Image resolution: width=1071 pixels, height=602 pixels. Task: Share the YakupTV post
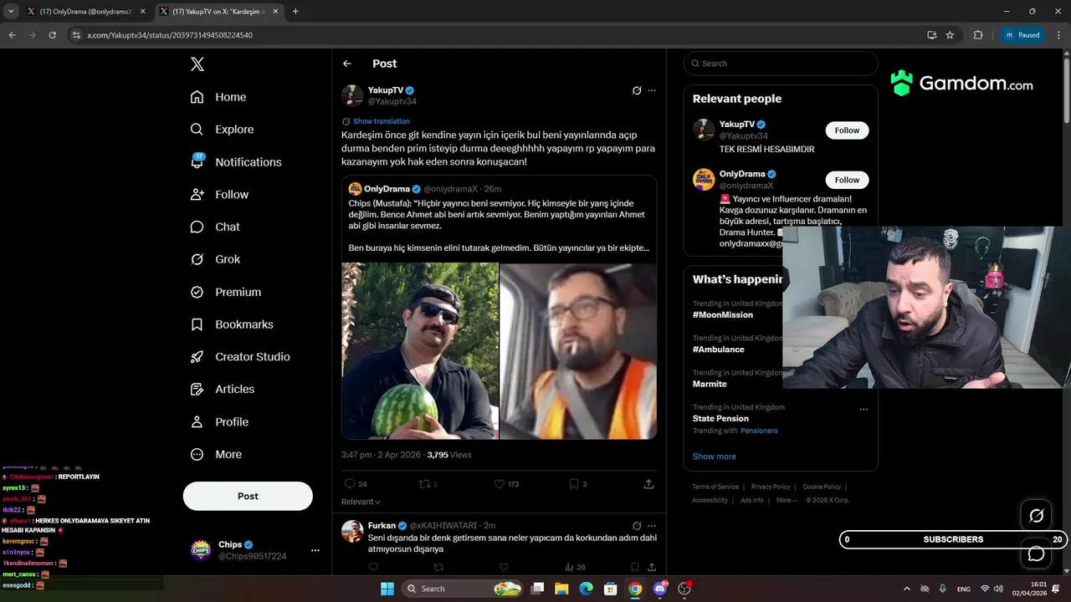(648, 484)
